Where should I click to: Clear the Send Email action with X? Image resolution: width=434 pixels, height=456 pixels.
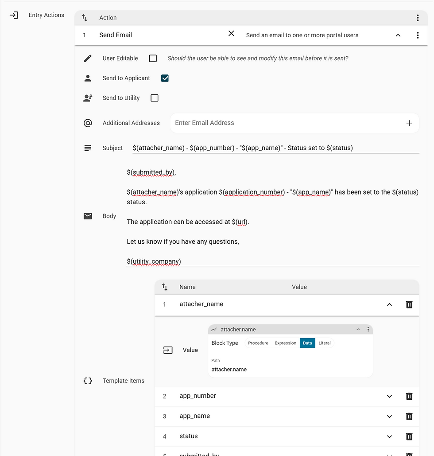tap(231, 33)
